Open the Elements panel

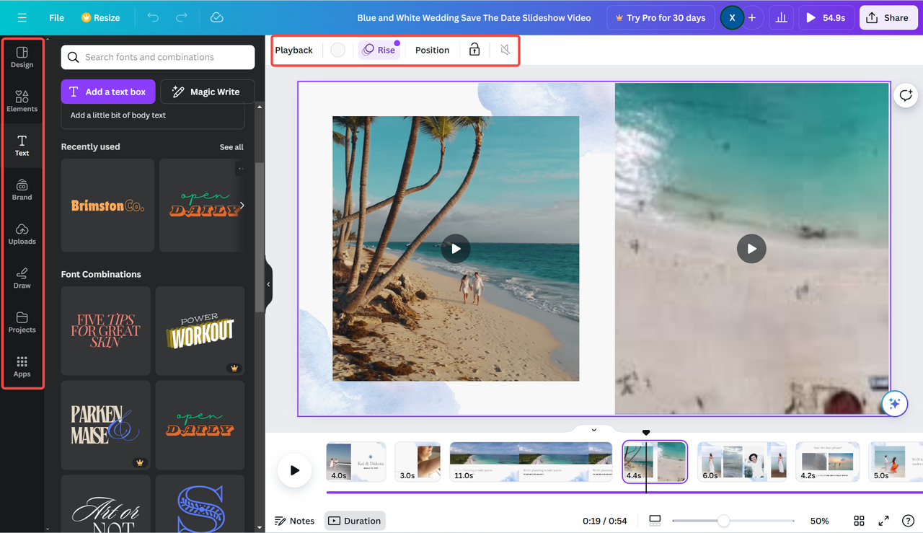22,100
